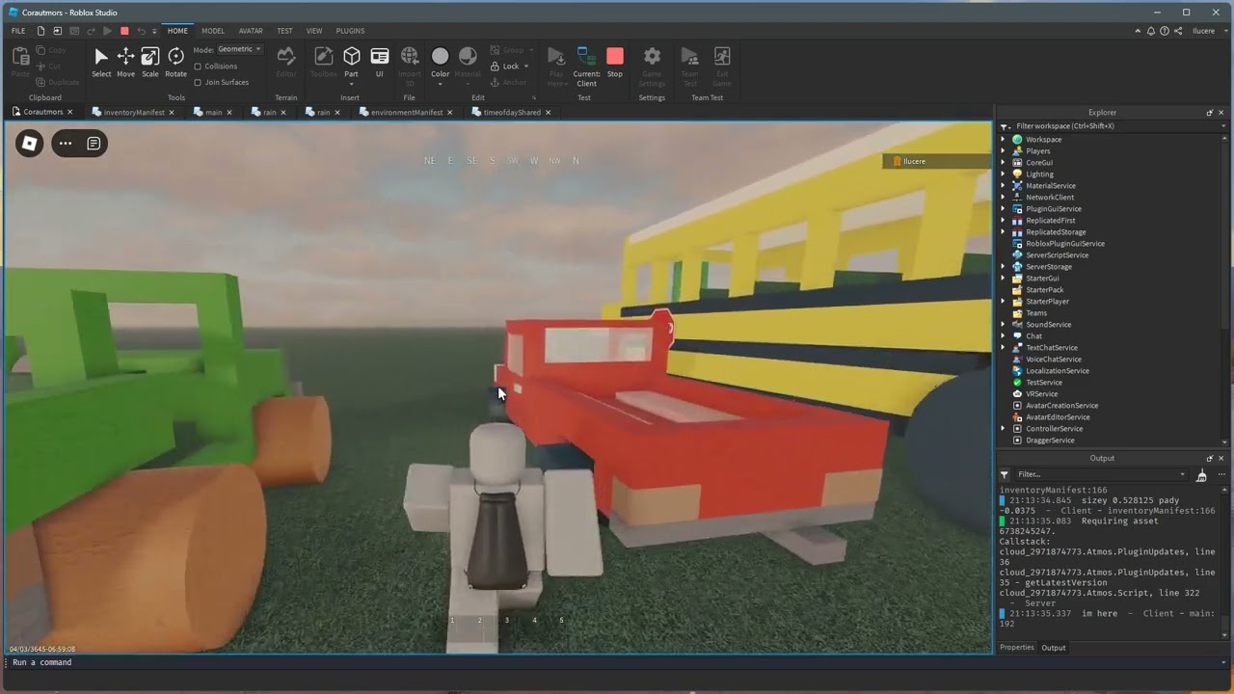Close the main script tab

[228, 113]
